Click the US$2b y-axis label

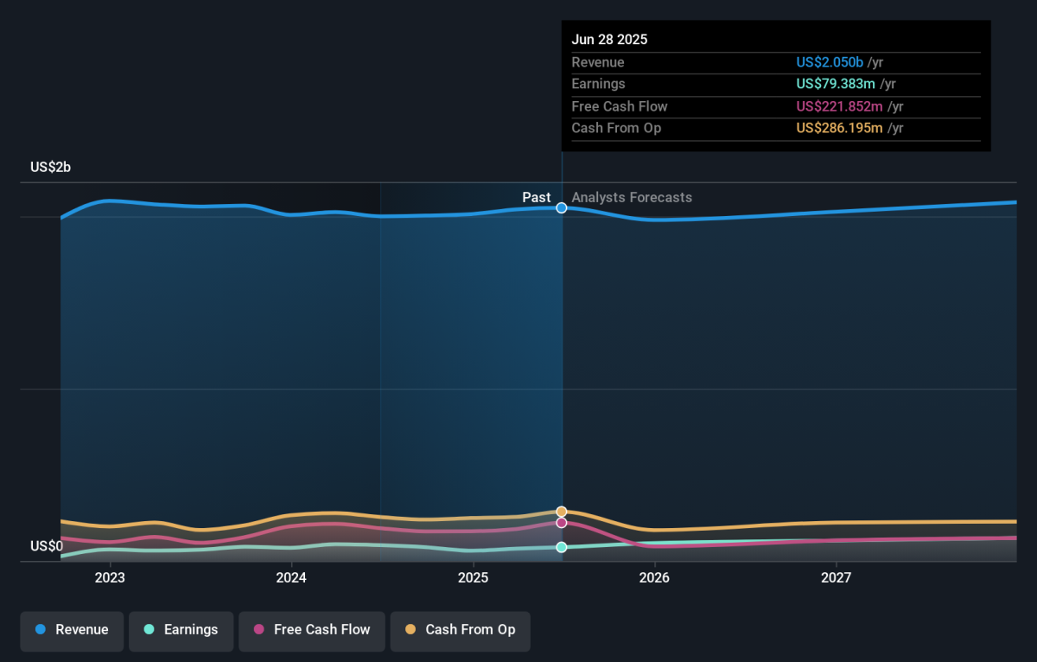point(50,168)
